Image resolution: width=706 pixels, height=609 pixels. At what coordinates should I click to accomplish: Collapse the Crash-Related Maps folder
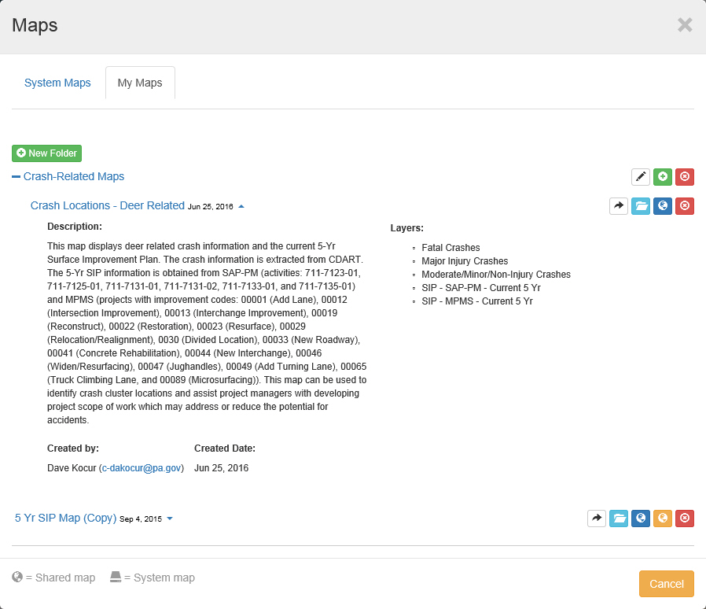[17, 177]
